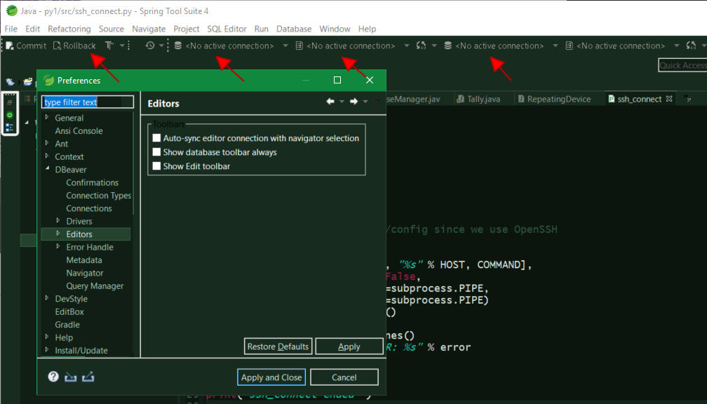Select Gradle in the preferences tree

pos(67,325)
